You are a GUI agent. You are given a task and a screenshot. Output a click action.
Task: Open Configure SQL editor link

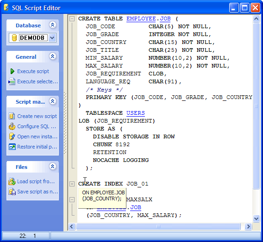click(x=37, y=126)
